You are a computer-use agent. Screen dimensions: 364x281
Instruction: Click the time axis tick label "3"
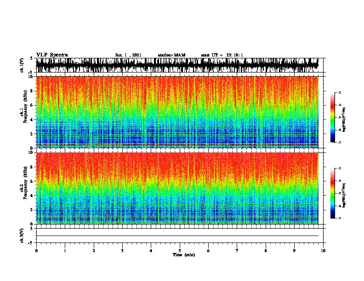(122, 251)
